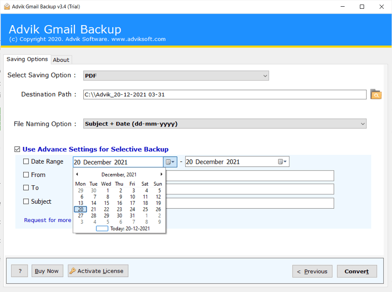Select date 20 in the calendar

(x=80, y=209)
